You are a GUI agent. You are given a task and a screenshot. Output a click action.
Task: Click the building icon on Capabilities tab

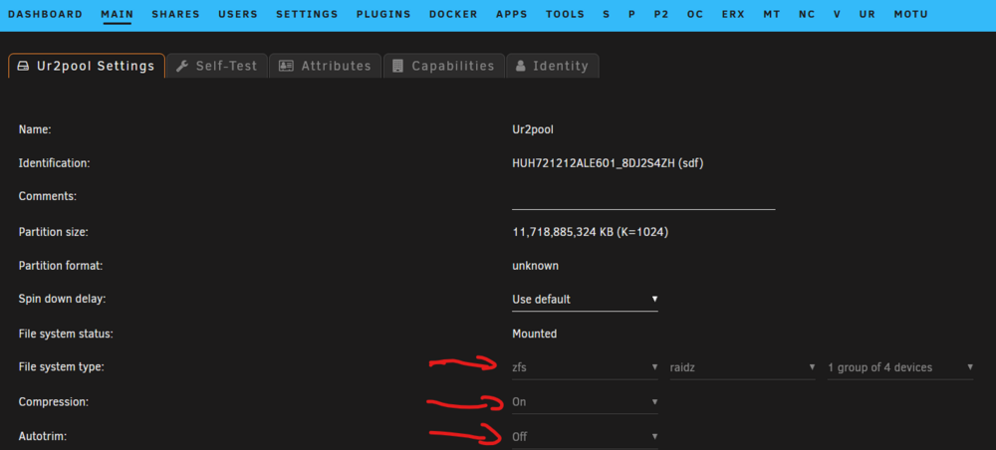[398, 66]
